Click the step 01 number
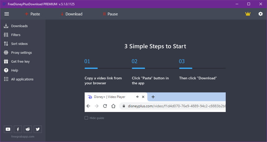This screenshot has width=267, height=142. [x=87, y=61]
